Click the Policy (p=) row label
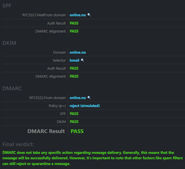Image resolution: width=185 pixels, height=169 pixels. tap(57, 106)
